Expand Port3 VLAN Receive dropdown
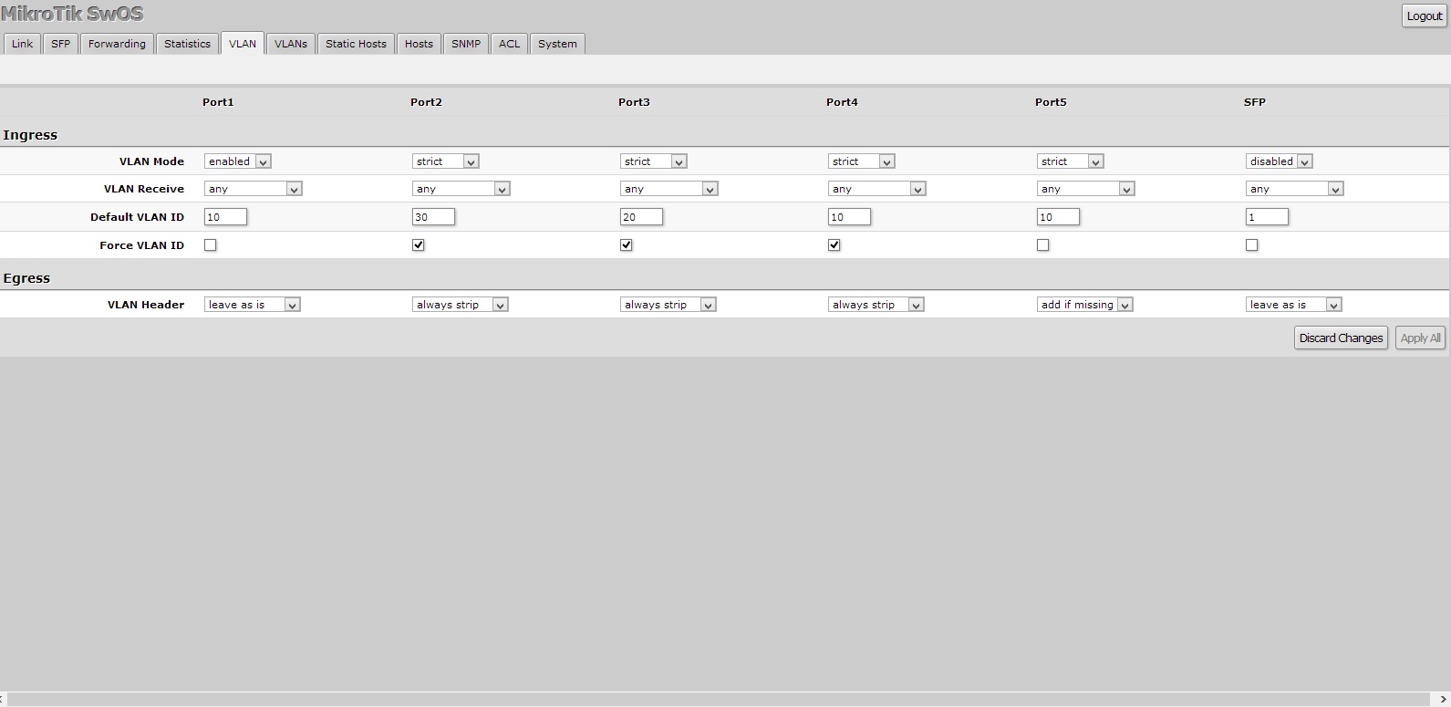The image size is (1451, 707). tap(668, 189)
